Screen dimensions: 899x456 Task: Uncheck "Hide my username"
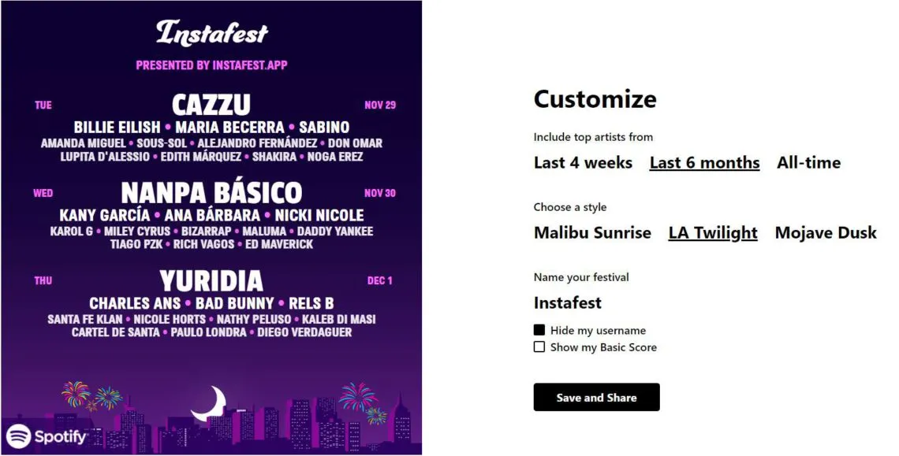pos(539,330)
